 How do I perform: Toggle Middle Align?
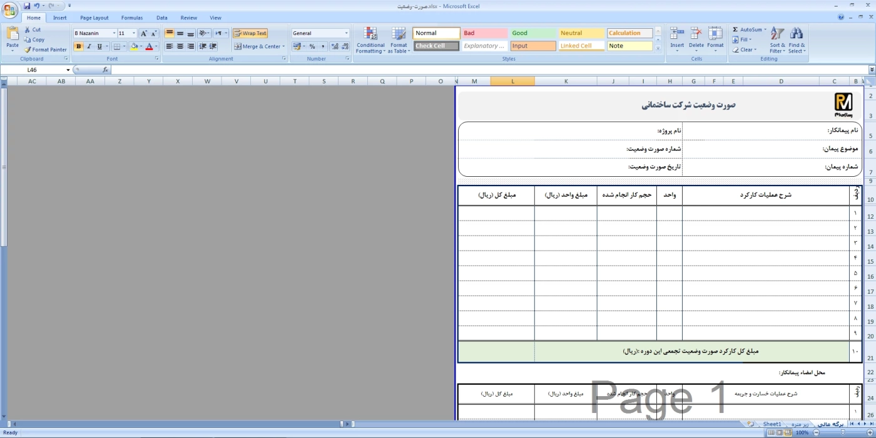[180, 33]
